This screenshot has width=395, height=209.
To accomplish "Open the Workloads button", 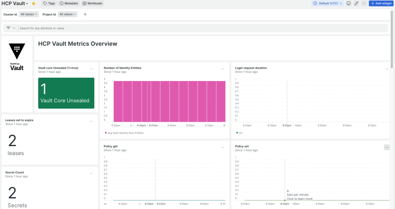I will click(x=92, y=3).
